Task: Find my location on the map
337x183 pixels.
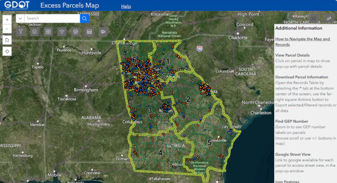Action: click(x=7, y=51)
